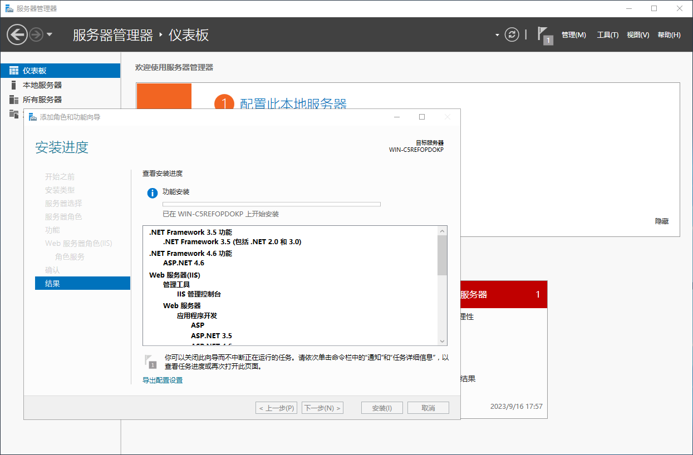The width and height of the screenshot is (693, 455).
Task: Click Web 服务器 sub-entry in list
Action: [x=182, y=306]
